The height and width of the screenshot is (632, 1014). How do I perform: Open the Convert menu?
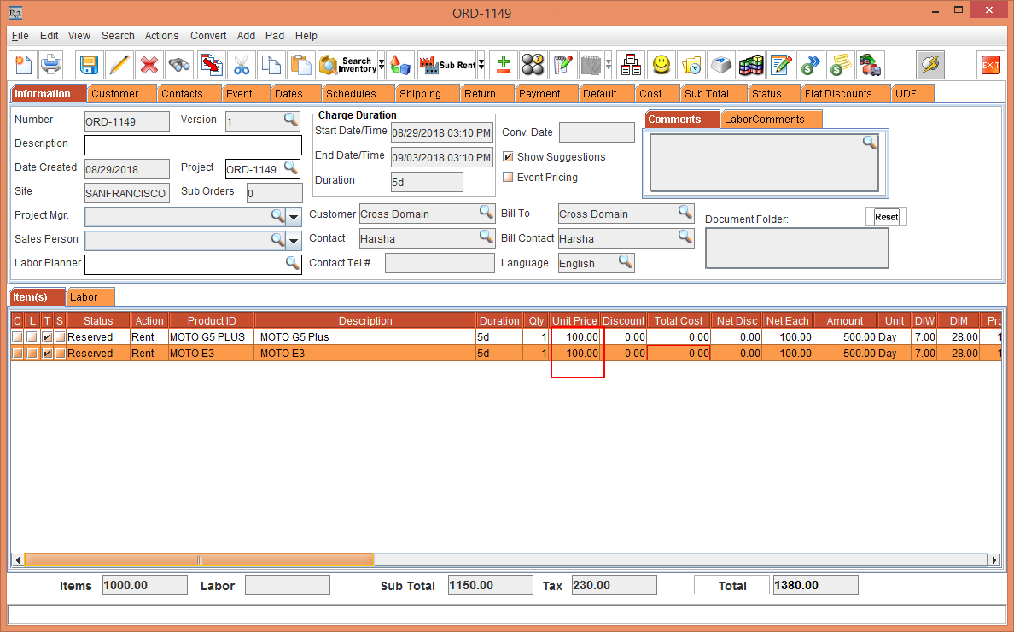(208, 36)
